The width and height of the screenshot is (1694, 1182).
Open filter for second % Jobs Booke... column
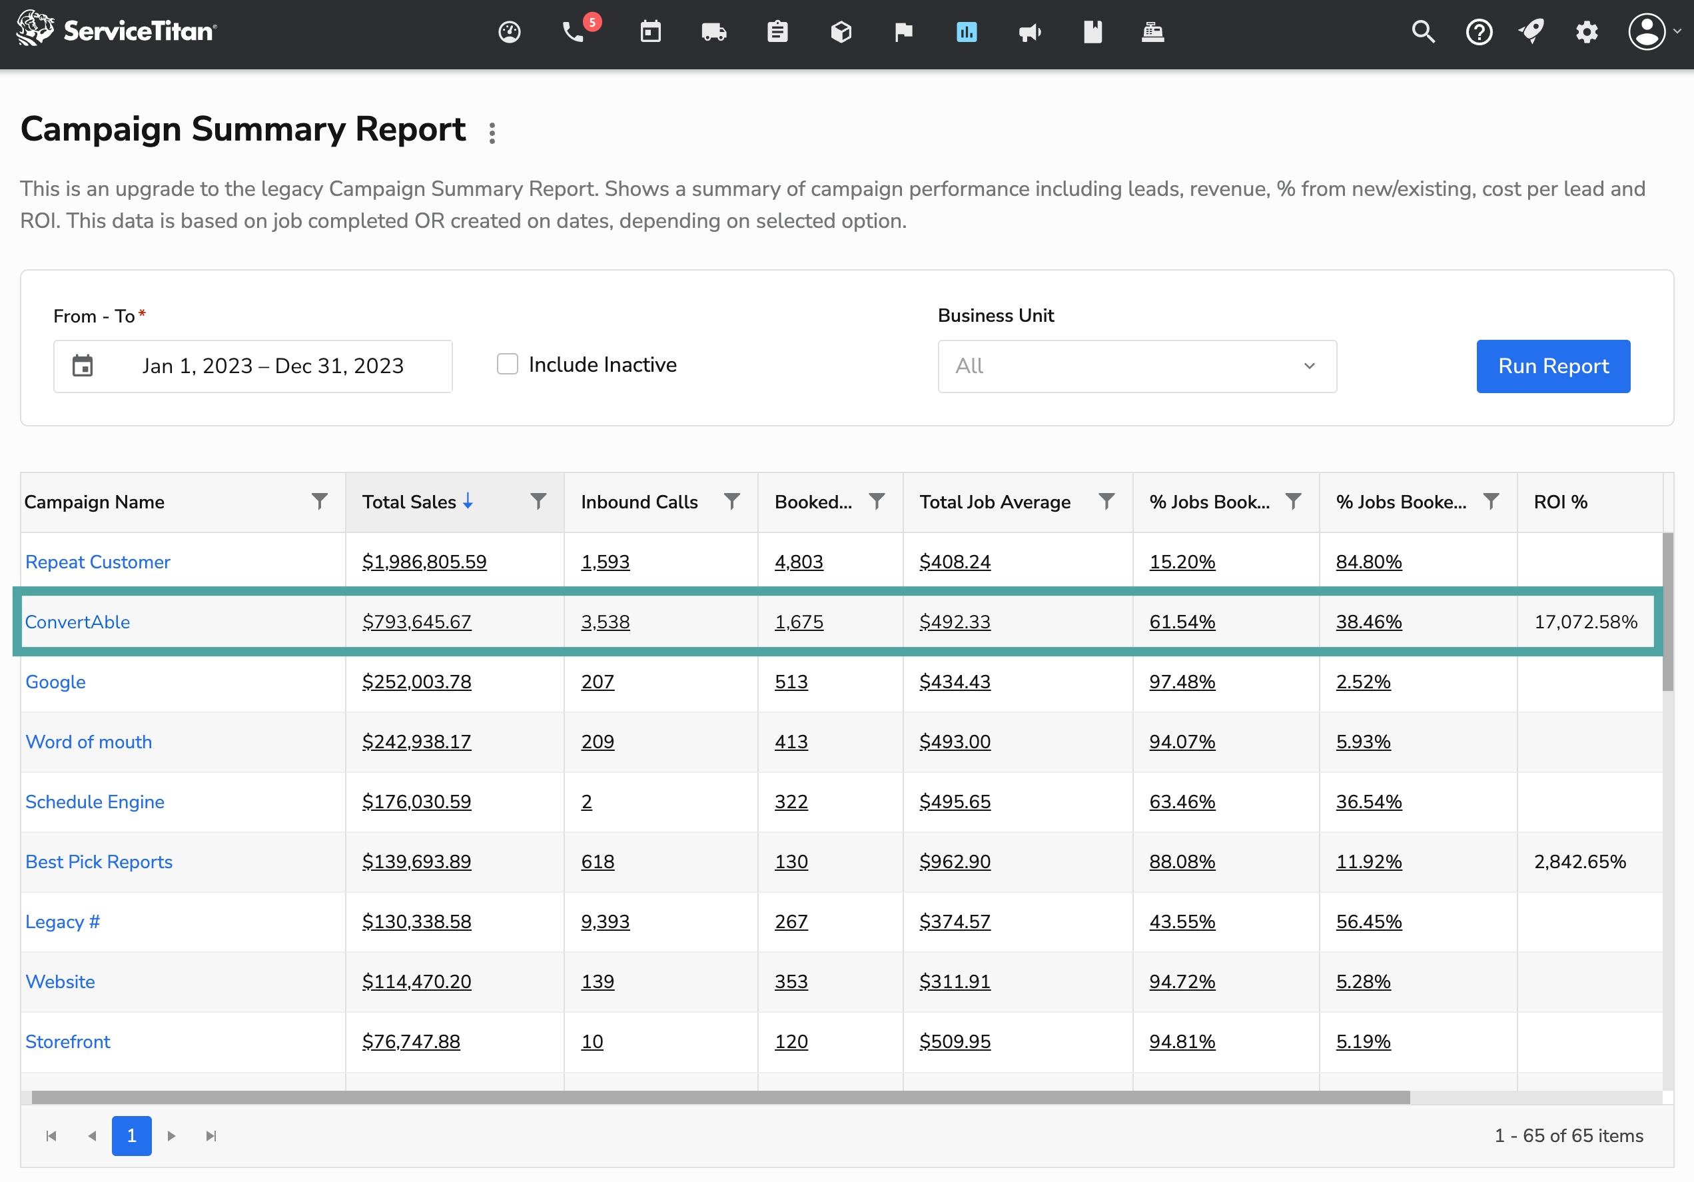(x=1491, y=502)
